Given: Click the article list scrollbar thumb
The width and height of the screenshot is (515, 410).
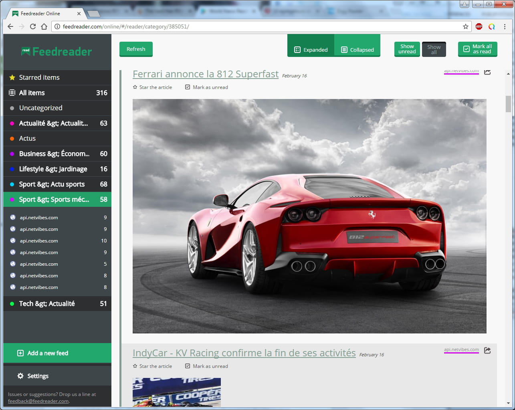Looking at the screenshot, I should pyautogui.click(x=508, y=104).
